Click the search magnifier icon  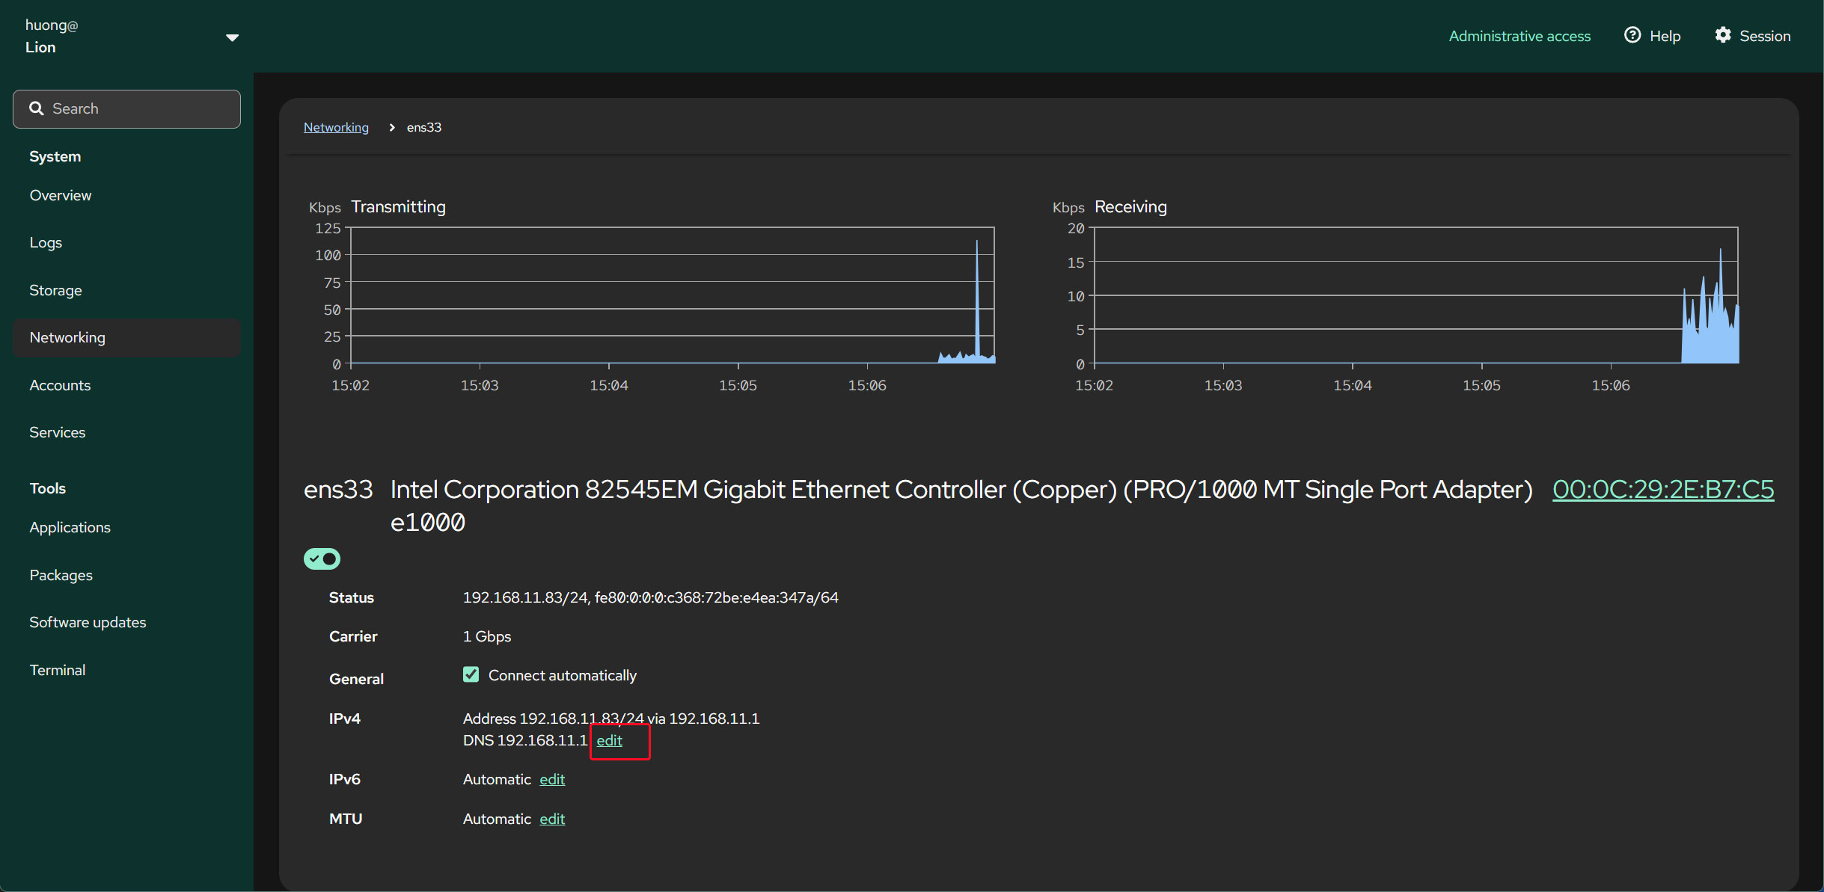[36, 109]
